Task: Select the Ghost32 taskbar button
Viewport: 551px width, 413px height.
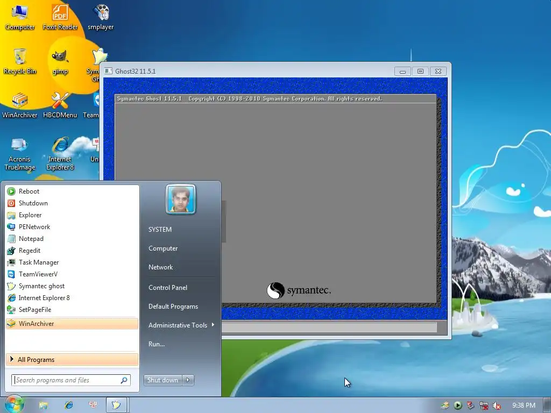Action: (x=117, y=405)
